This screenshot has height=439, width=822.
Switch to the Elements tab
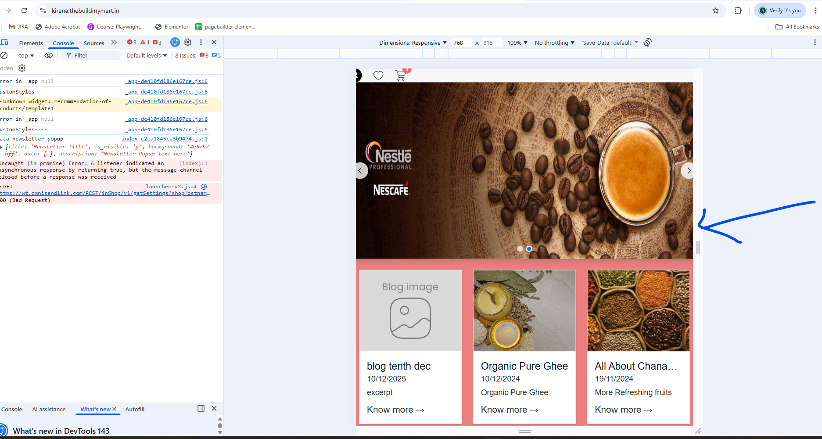(x=31, y=43)
